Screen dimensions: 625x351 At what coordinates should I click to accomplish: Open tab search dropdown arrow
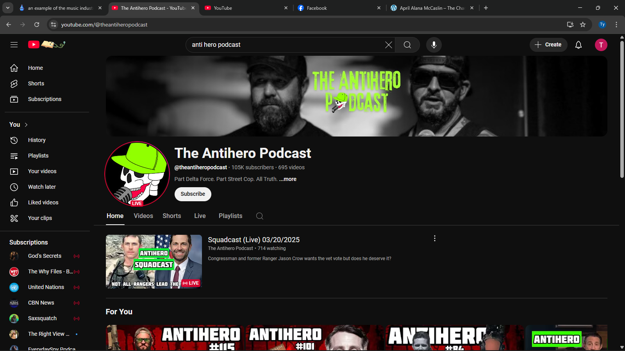point(8,8)
